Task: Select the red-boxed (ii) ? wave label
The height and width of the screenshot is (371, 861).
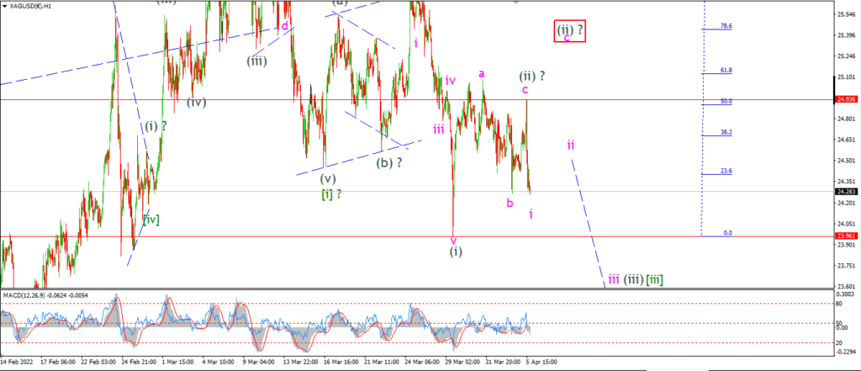Action: click(x=570, y=31)
